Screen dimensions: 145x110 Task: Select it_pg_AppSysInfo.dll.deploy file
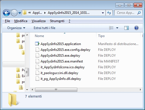click(61, 79)
